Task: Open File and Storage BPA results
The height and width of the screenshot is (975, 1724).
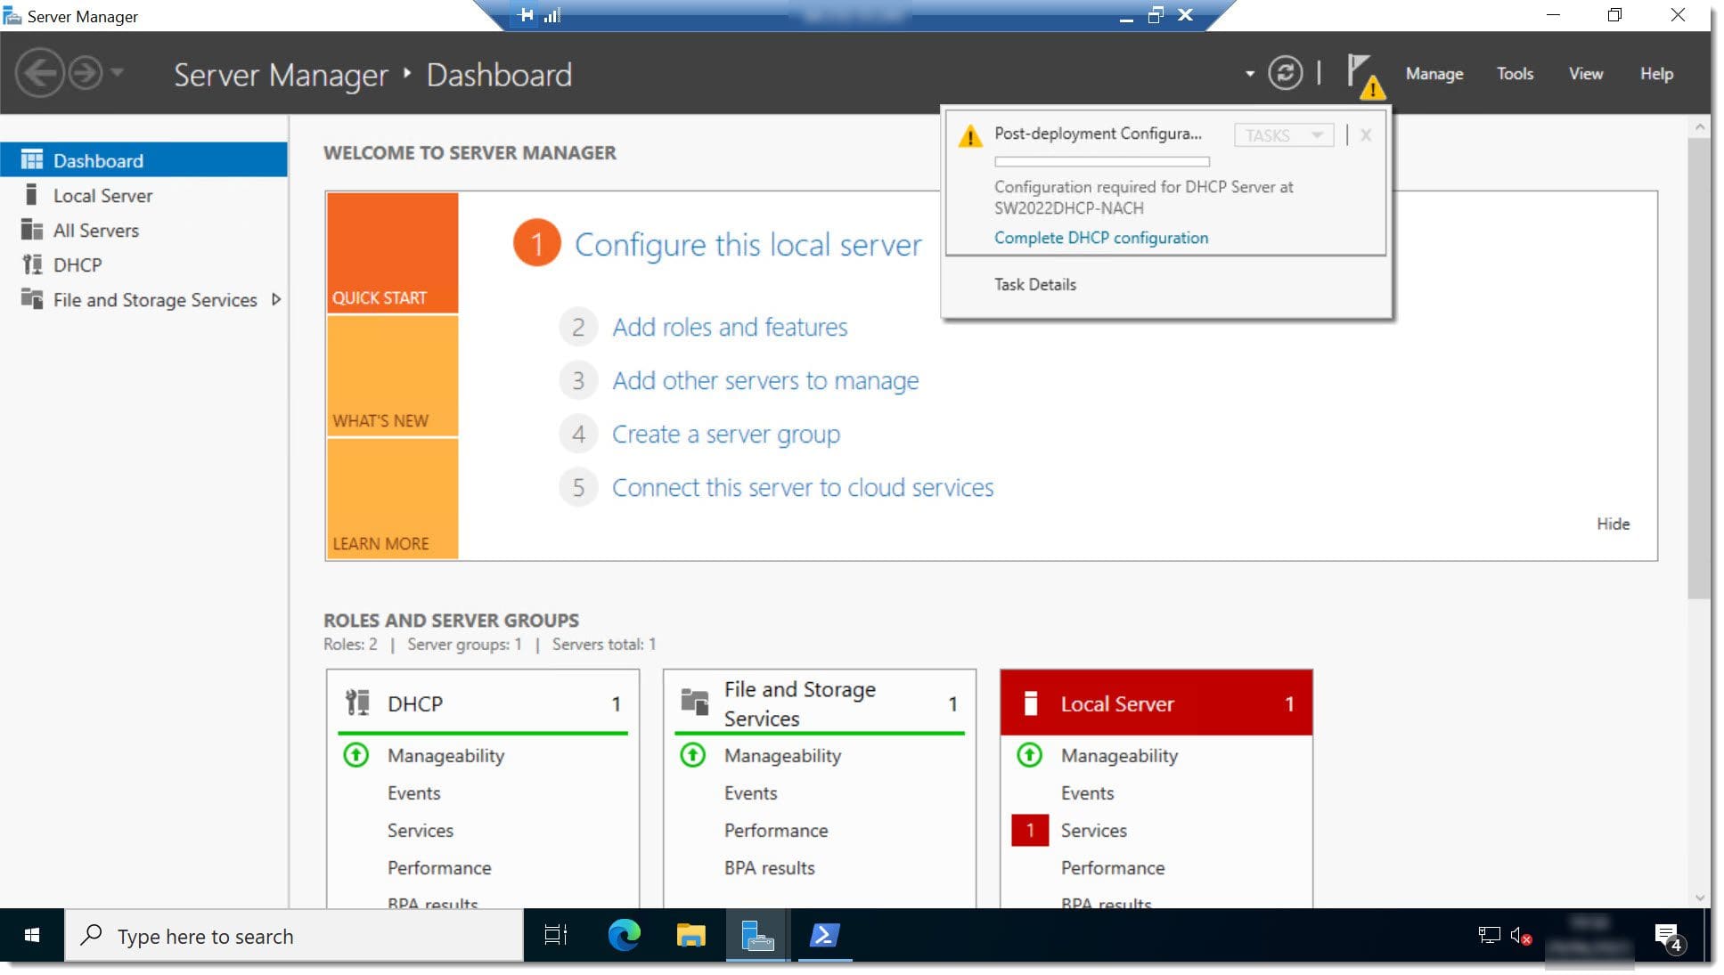Action: tap(769, 867)
